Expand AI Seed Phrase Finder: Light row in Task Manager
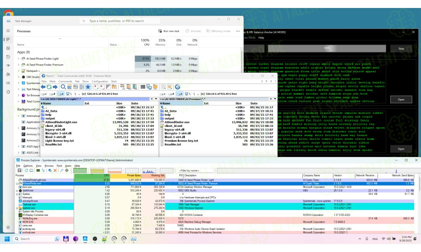421x252 pixels. [x=18, y=59]
